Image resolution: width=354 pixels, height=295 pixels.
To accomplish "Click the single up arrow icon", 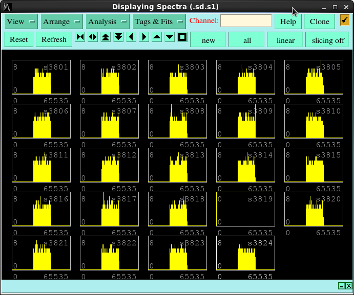I will [x=157, y=37].
